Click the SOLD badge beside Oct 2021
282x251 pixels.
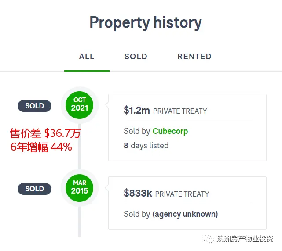[x=34, y=106]
